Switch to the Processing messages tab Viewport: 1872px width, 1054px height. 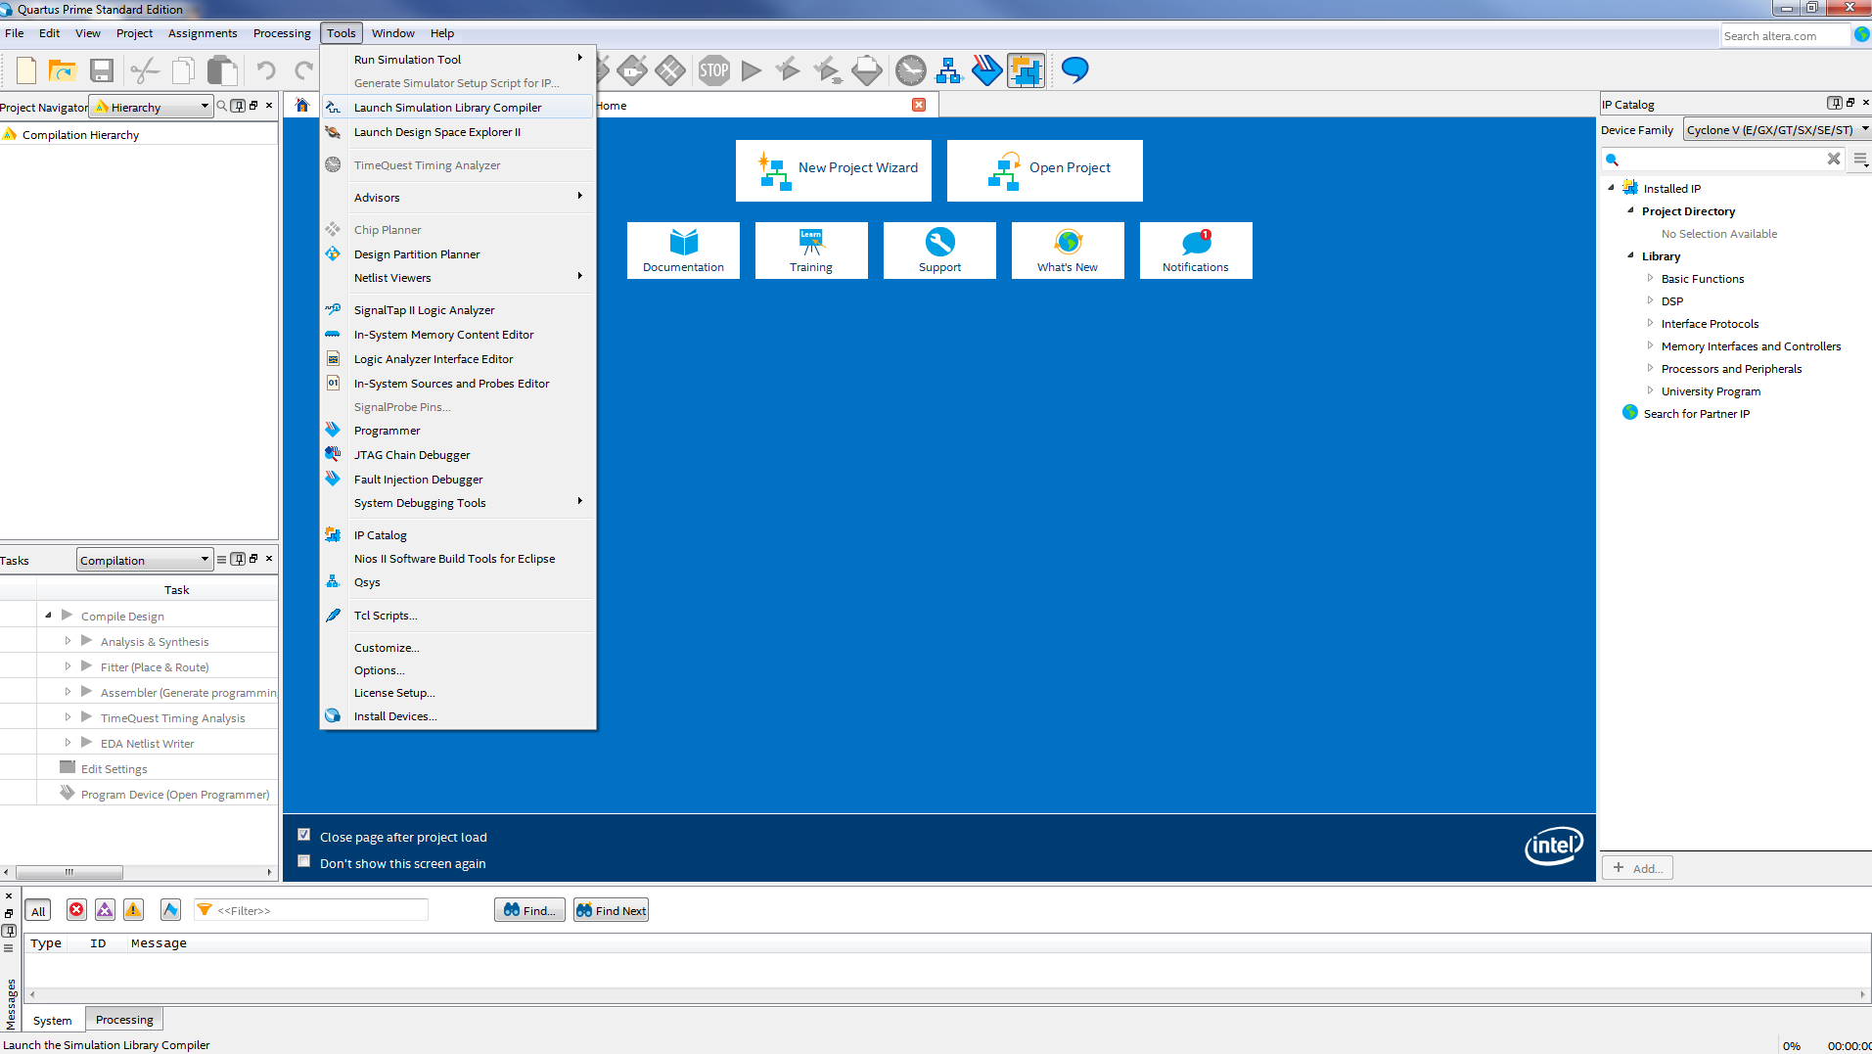[x=124, y=1019]
